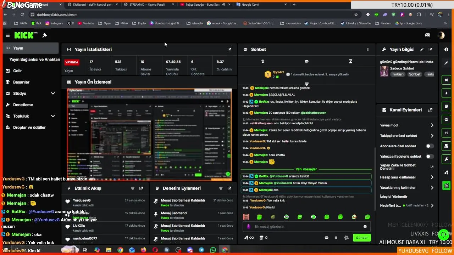Select Yayın in the sidebar
This screenshot has height=255, width=454.
coord(30,48)
